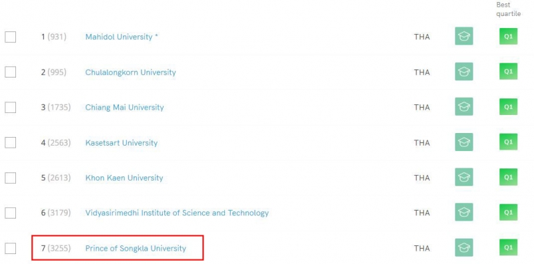Click the Q1 quartile badge for Chiang Mai University
534x264 pixels.
pyautogui.click(x=508, y=107)
